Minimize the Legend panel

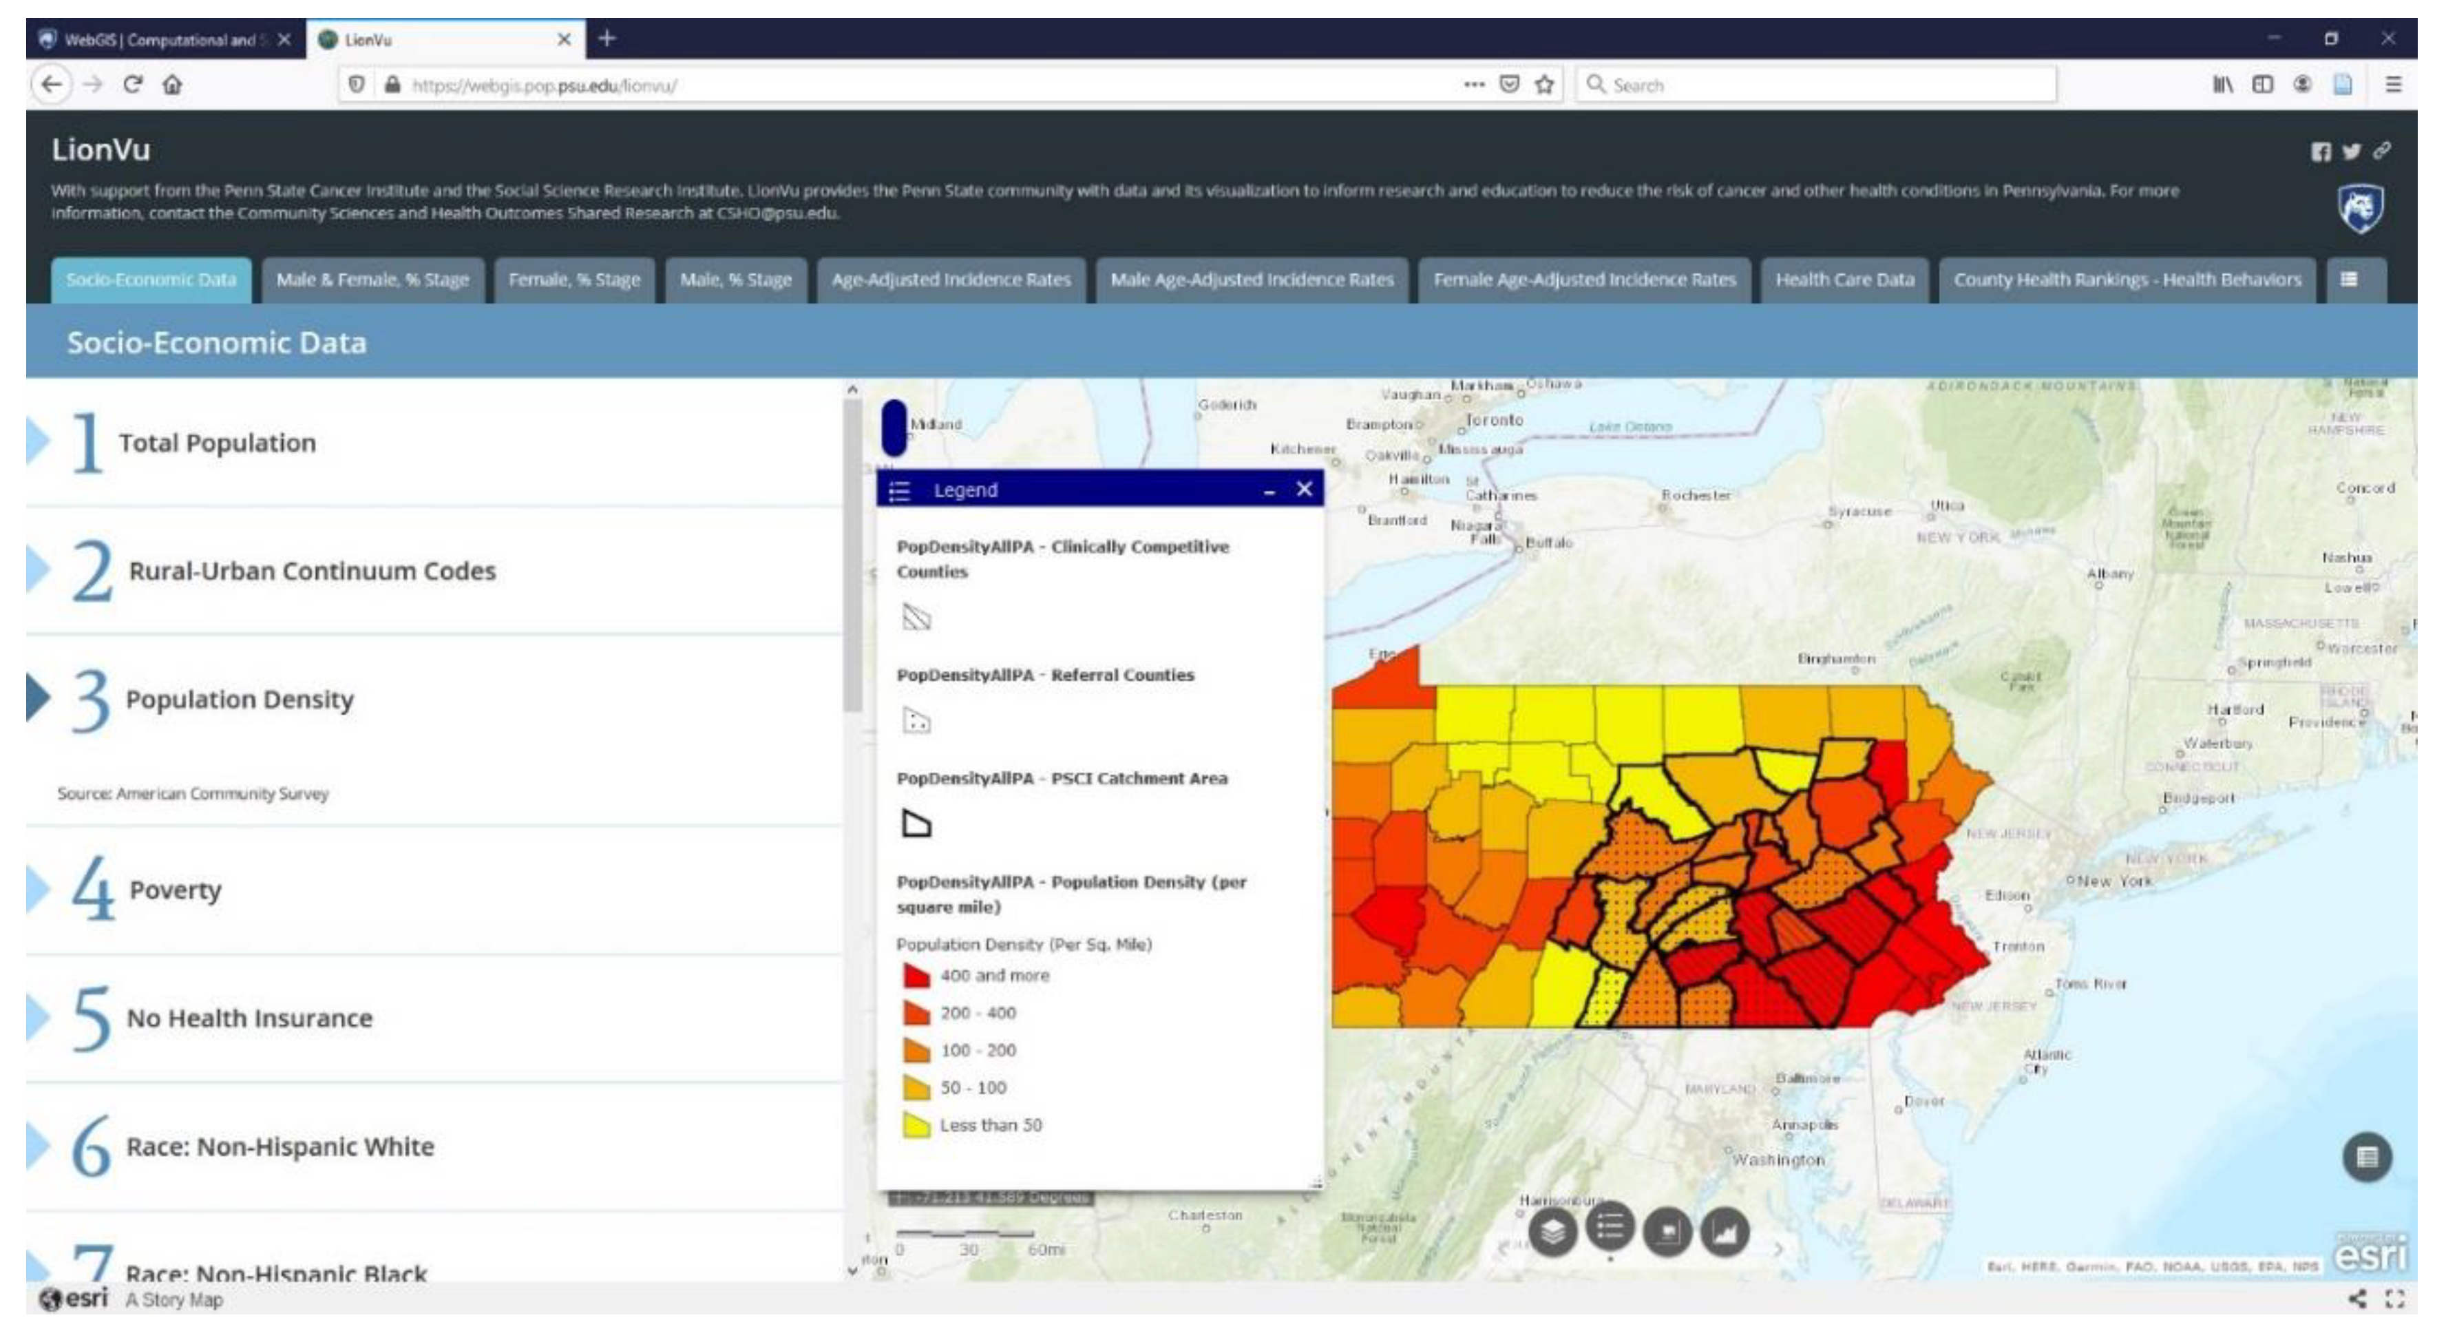1269,491
